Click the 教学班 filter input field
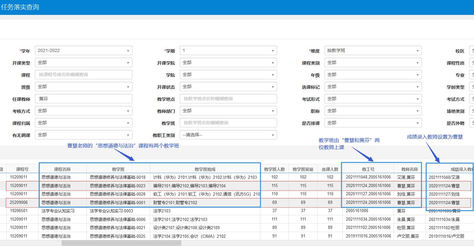 coord(228,123)
